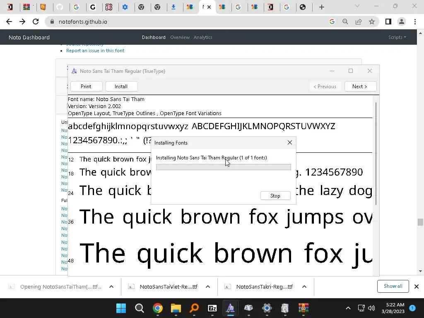Show hidden system tray icons
Image resolution: width=424 pixels, height=318 pixels.
pyautogui.click(x=348, y=308)
